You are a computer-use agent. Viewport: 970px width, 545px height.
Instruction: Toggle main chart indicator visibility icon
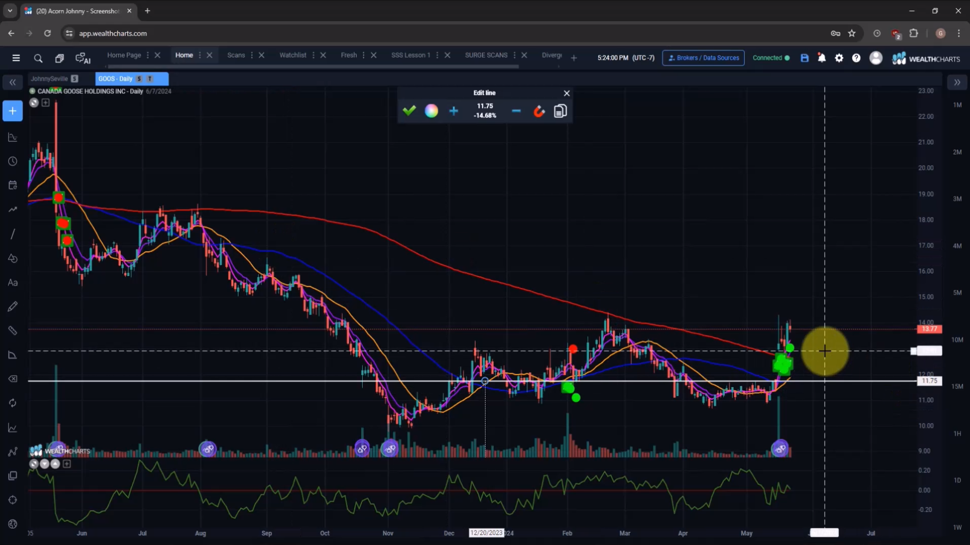34,103
